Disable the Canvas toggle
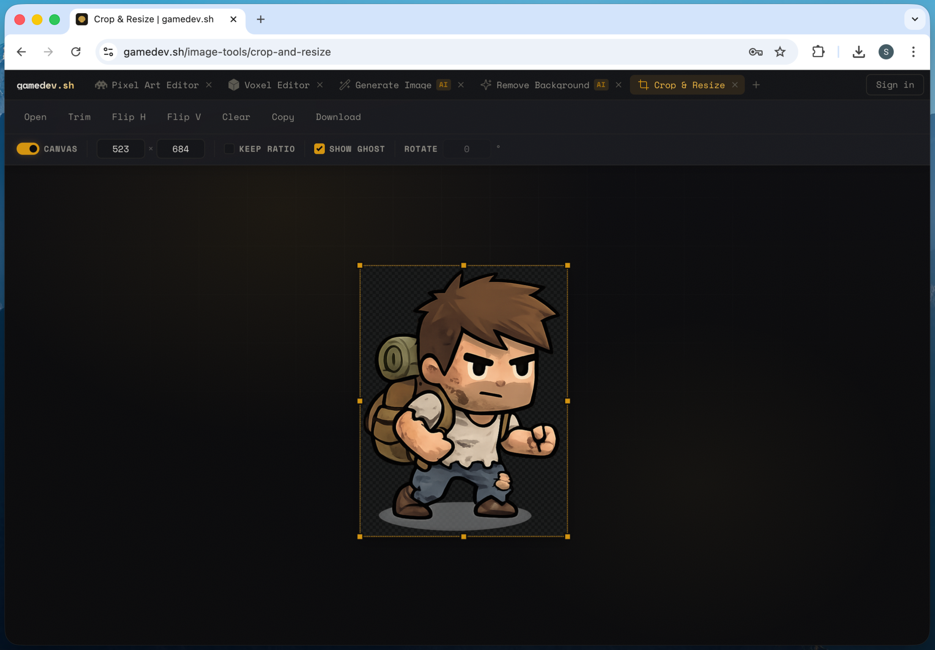This screenshot has height=650, width=935. (x=27, y=149)
